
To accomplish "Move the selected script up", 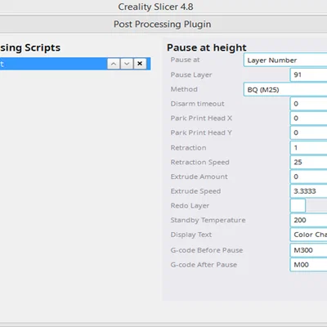I will [x=114, y=64].
